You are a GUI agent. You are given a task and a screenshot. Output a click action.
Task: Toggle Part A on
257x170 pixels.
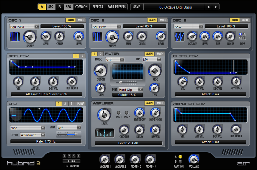[x=180, y=156]
